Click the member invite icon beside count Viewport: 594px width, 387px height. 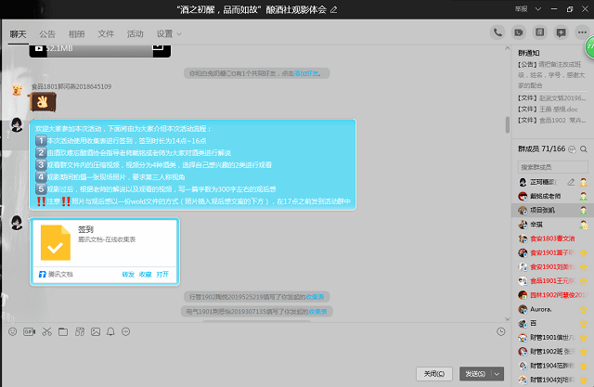click(x=572, y=149)
